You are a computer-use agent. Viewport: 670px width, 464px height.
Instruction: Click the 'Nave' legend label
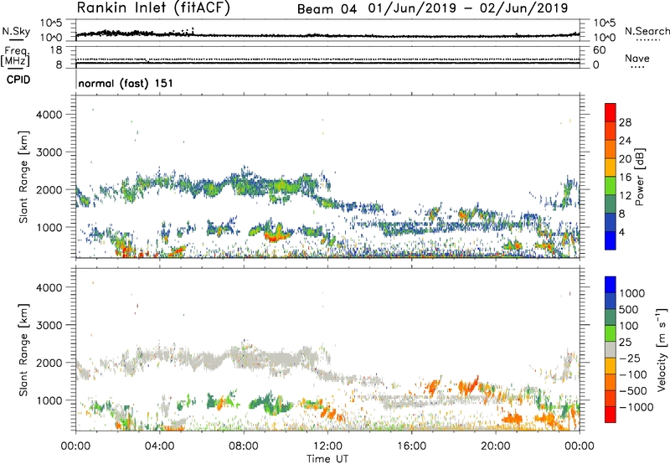click(x=637, y=58)
